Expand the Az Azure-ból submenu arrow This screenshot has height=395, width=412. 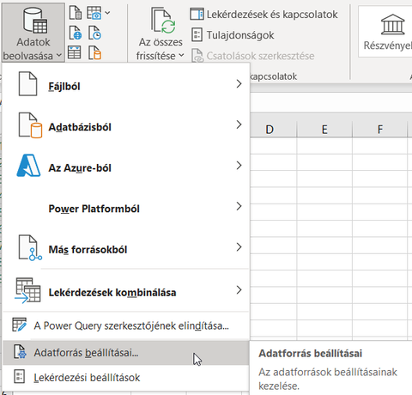pyautogui.click(x=239, y=166)
